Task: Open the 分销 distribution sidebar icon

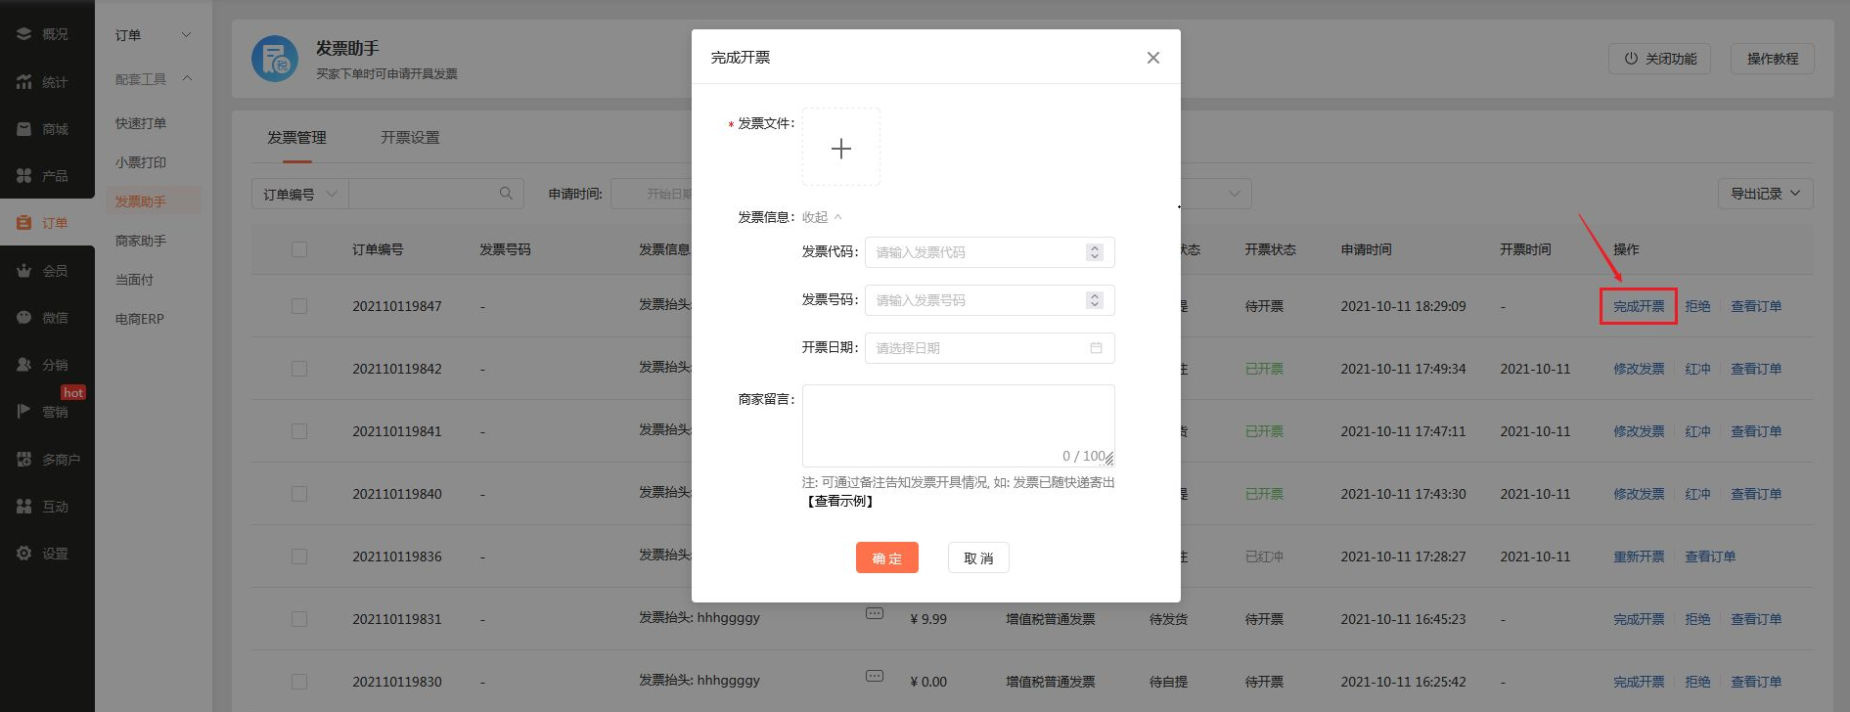Action: (x=23, y=365)
